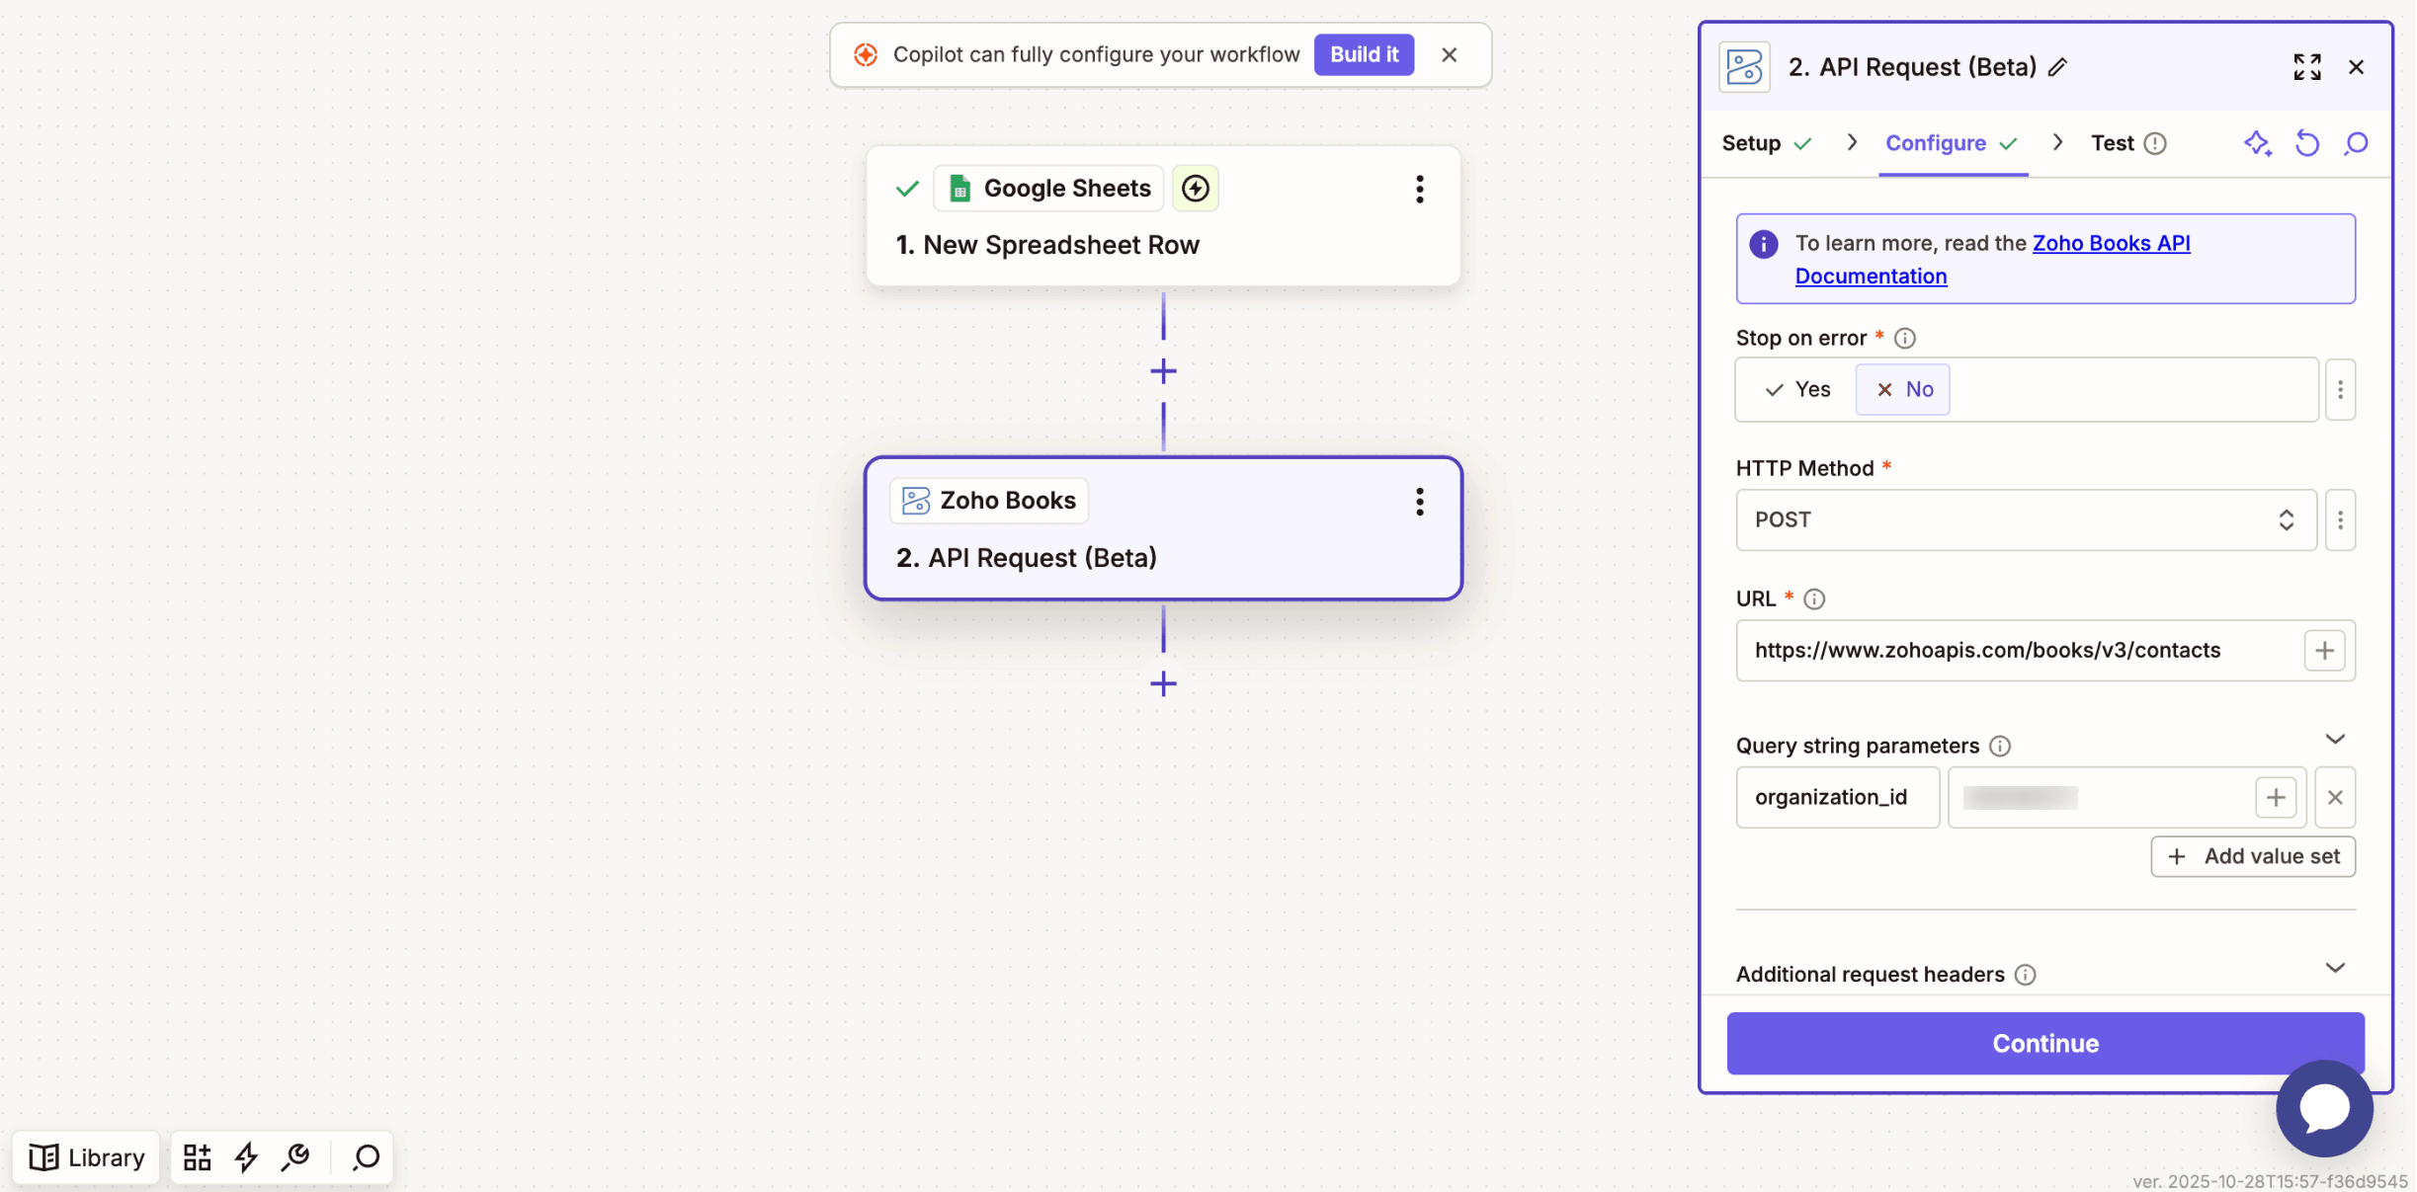Select the lightning bolt trigger icon on Google Sheets step

point(1195,188)
